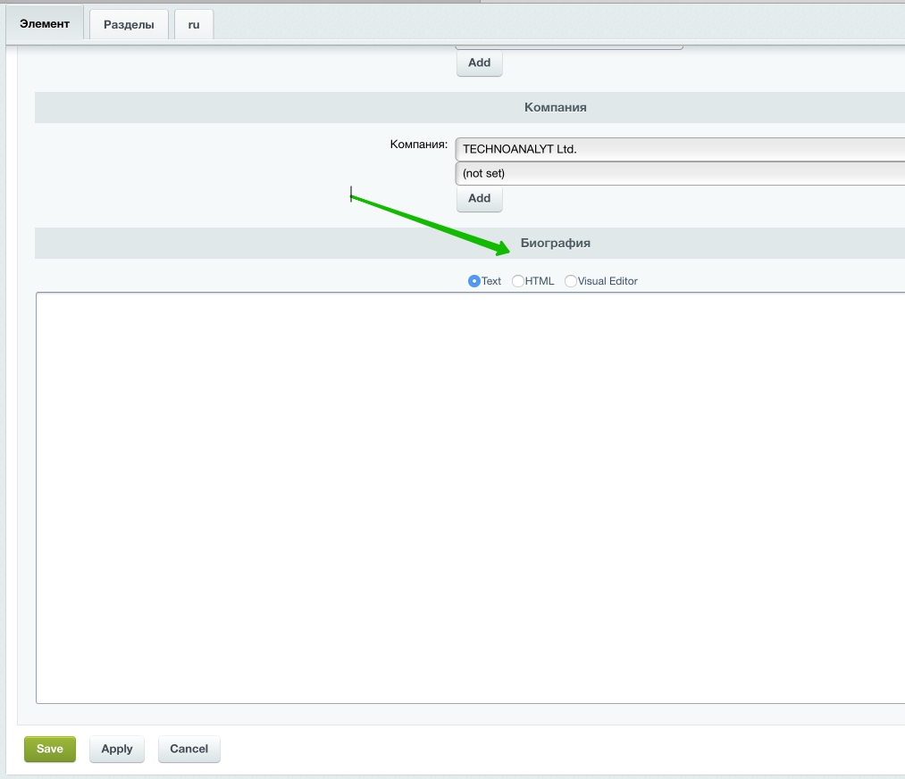Click the Биография section header
The image size is (905, 779).
pyautogui.click(x=555, y=243)
